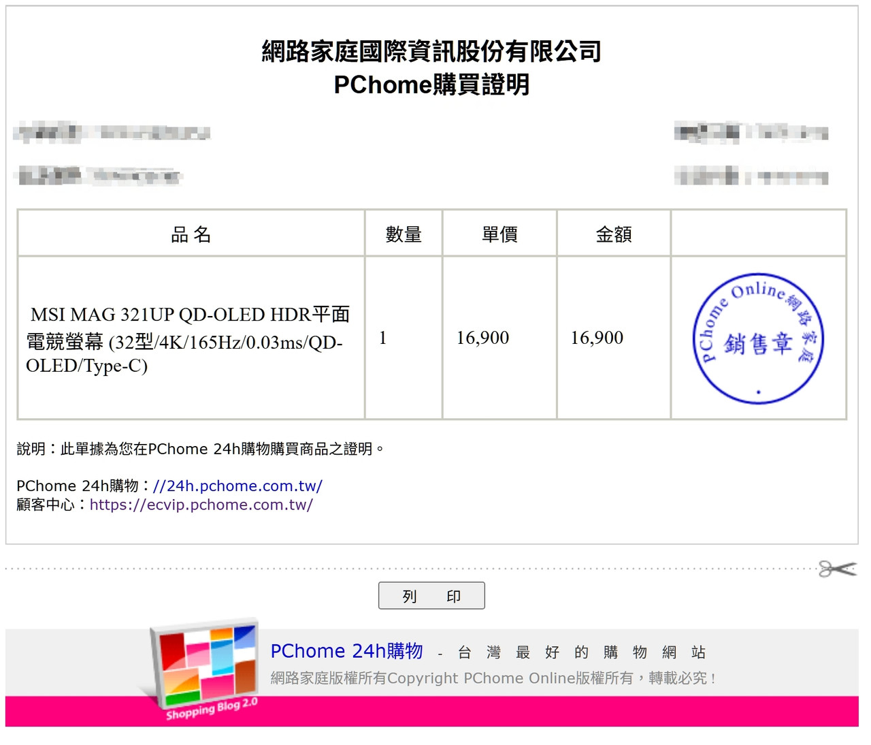This screenshot has width=871, height=745.
Task: Click the PChome購買證明 title
Action: click(x=431, y=84)
